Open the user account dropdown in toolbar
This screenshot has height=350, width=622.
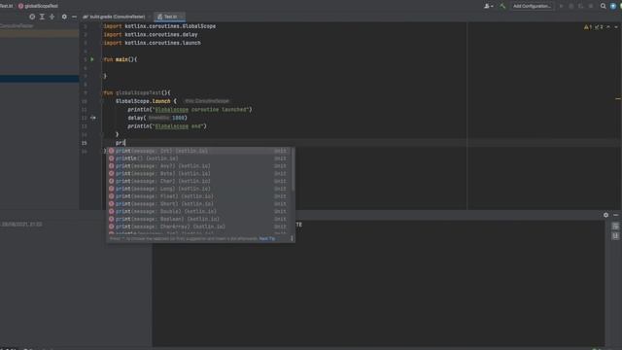[x=489, y=6]
